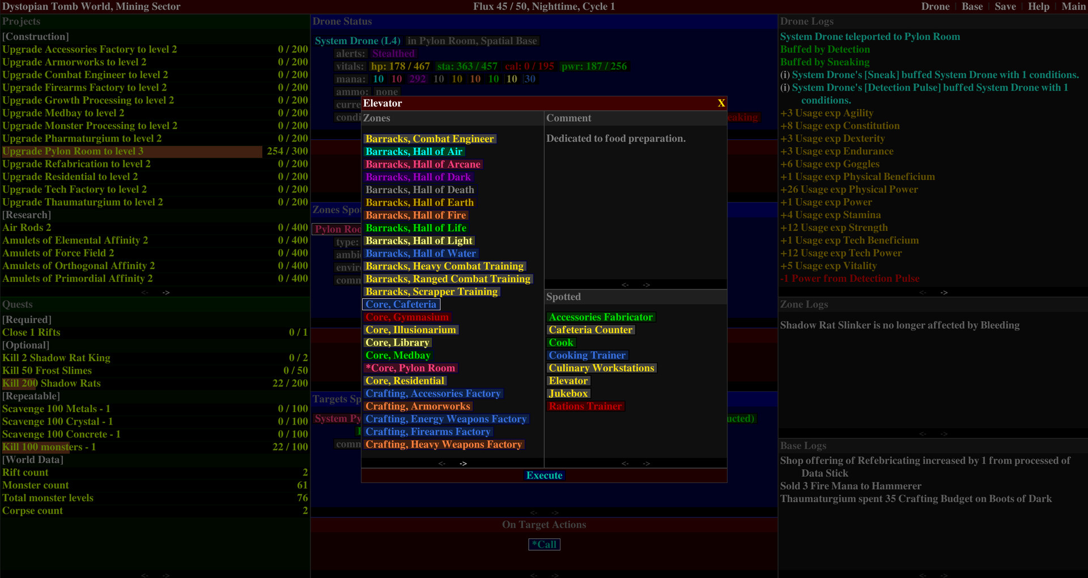Click the *Call target action

544,545
